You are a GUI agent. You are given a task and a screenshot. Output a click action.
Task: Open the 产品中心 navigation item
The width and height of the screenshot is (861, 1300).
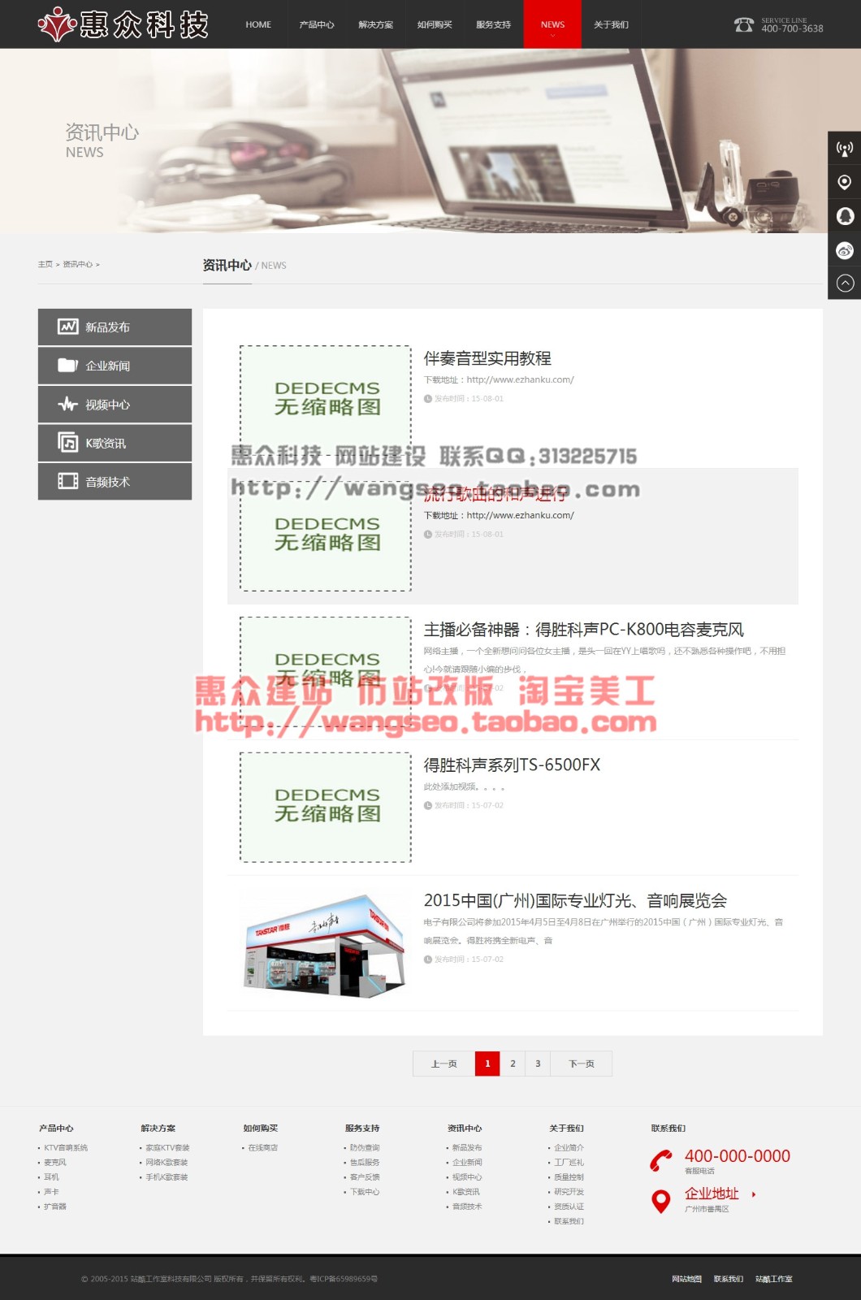tap(317, 24)
